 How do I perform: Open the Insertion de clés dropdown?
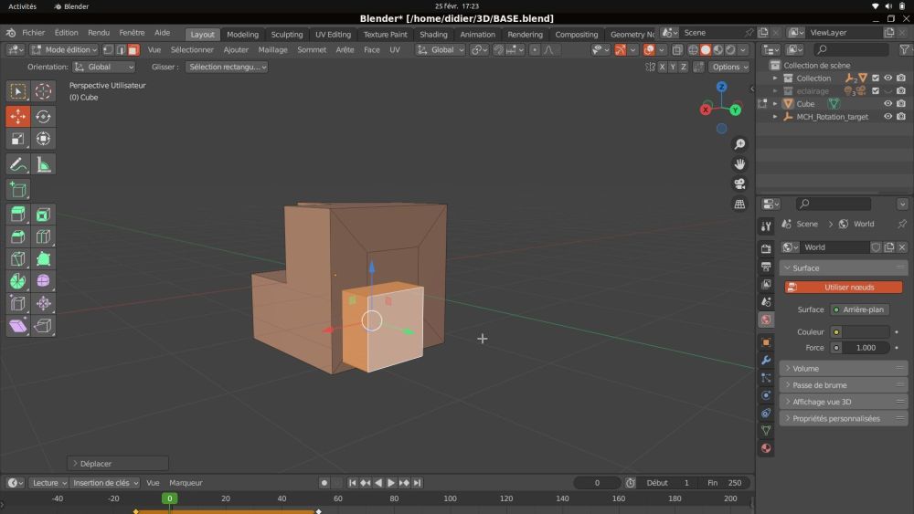pos(105,483)
